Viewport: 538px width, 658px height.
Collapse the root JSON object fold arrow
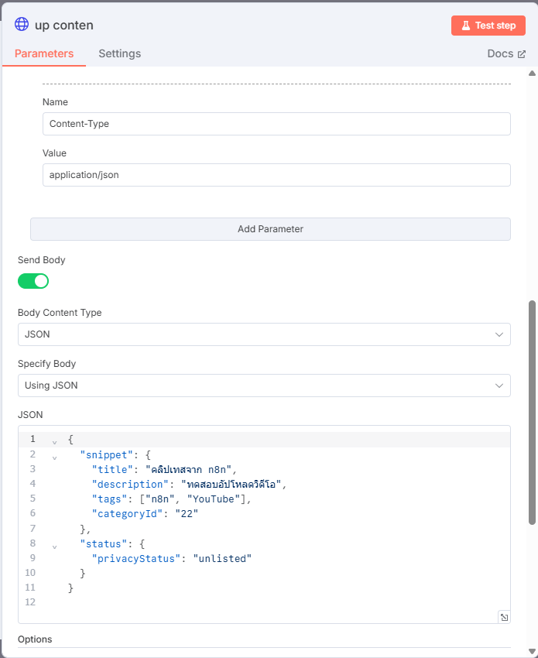pyautogui.click(x=54, y=442)
